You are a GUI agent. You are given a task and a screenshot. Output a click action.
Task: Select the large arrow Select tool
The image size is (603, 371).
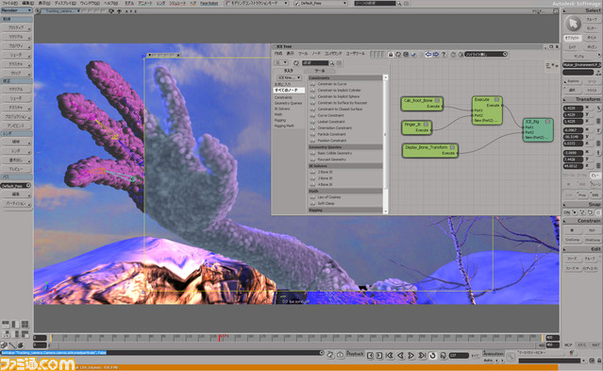pos(573,24)
